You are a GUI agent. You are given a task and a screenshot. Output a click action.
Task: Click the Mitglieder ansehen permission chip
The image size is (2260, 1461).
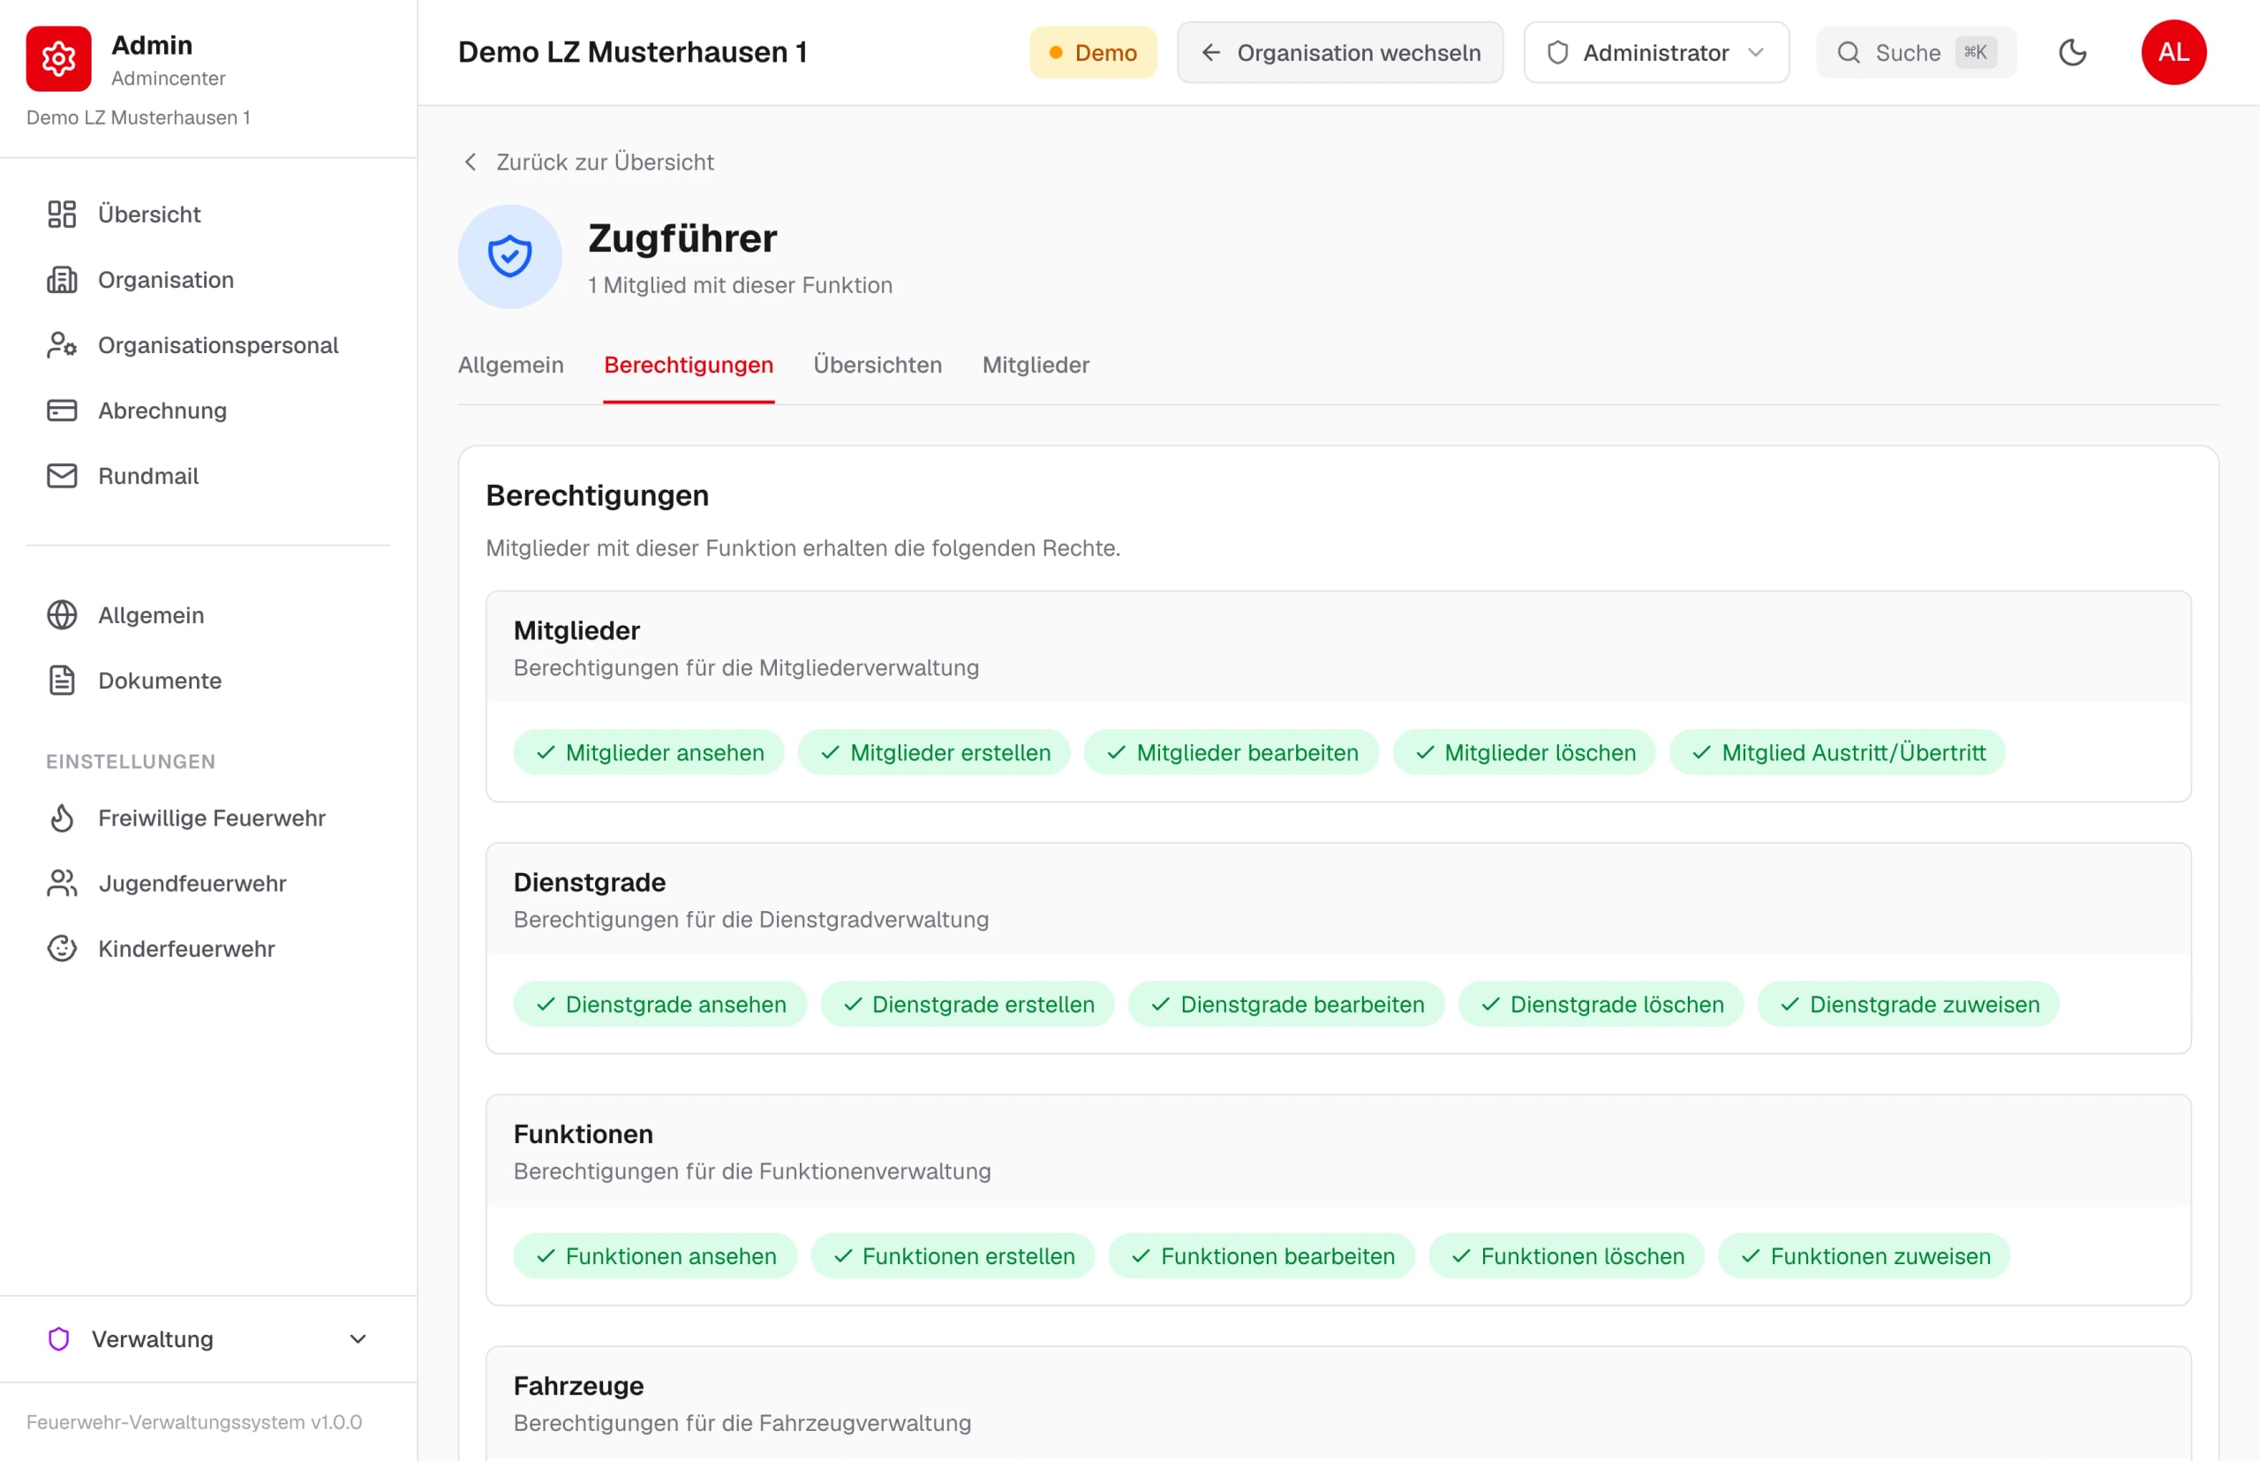(x=649, y=752)
